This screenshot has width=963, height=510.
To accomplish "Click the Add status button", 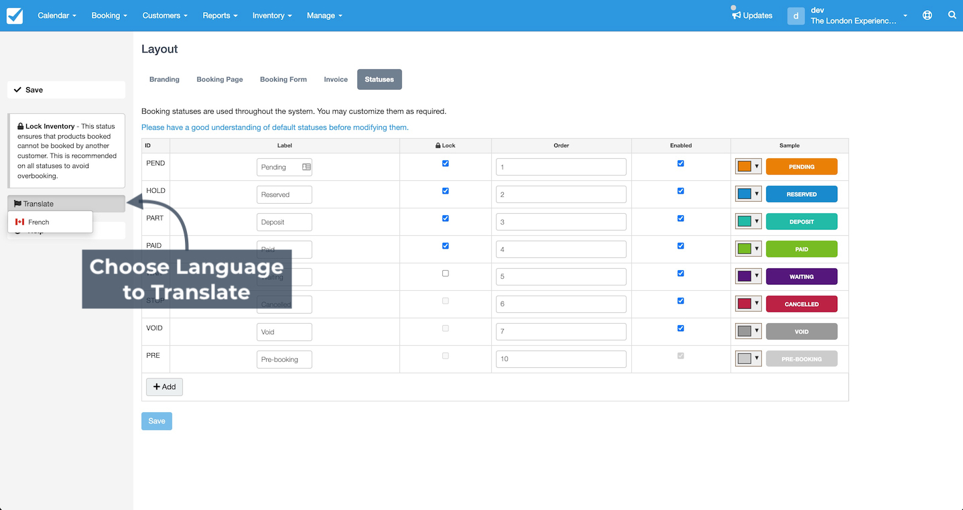I will [x=164, y=387].
